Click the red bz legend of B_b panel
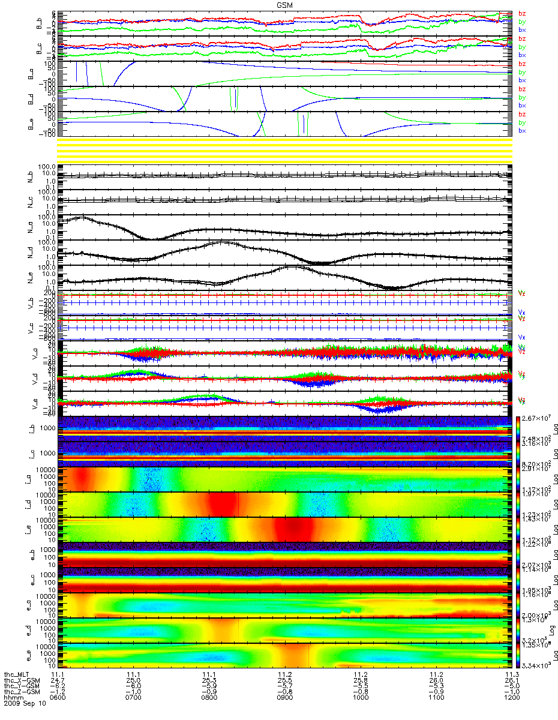Screen dimensions: 558x720 [x=522, y=13]
